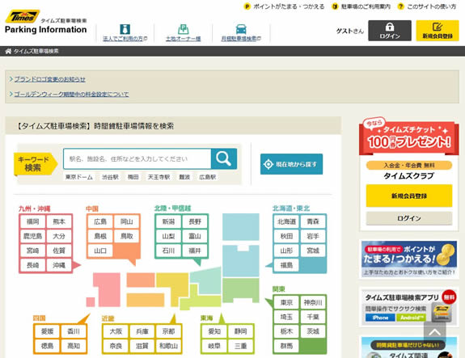Select the 東京ドーム keyword suggestion

[x=79, y=177]
